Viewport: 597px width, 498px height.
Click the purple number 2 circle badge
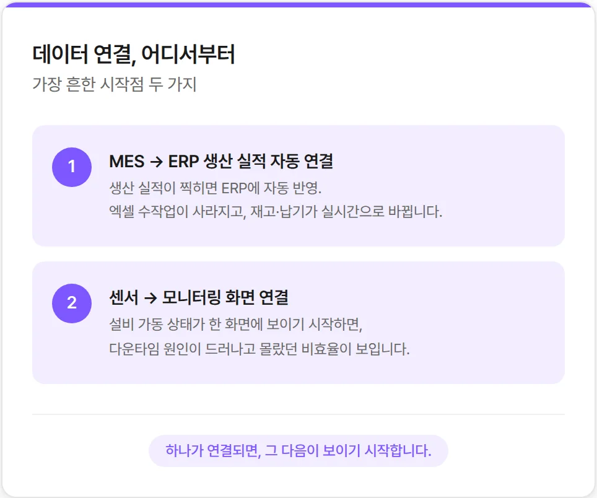pos(72,303)
